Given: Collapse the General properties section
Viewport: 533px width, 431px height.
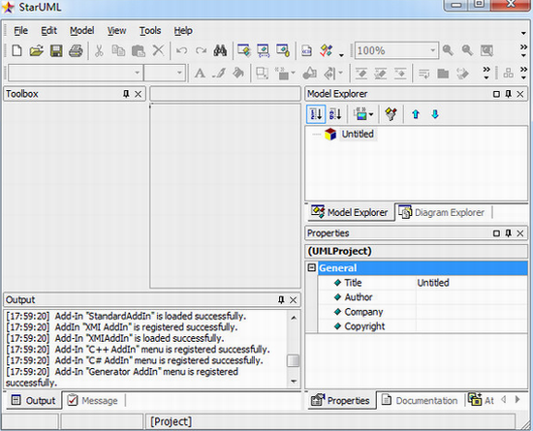Looking at the screenshot, I should click(311, 267).
